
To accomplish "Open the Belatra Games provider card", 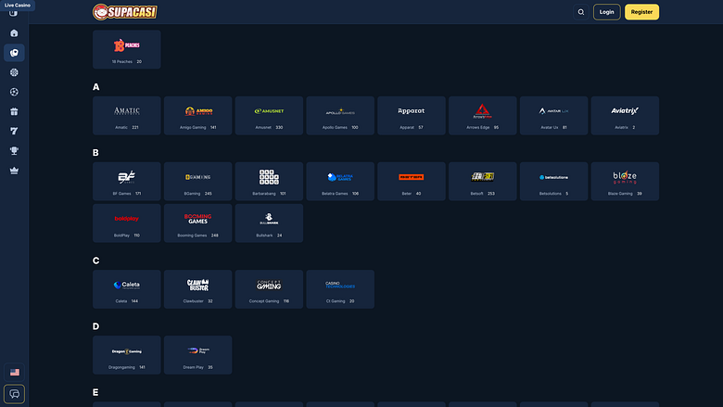I will 340,181.
